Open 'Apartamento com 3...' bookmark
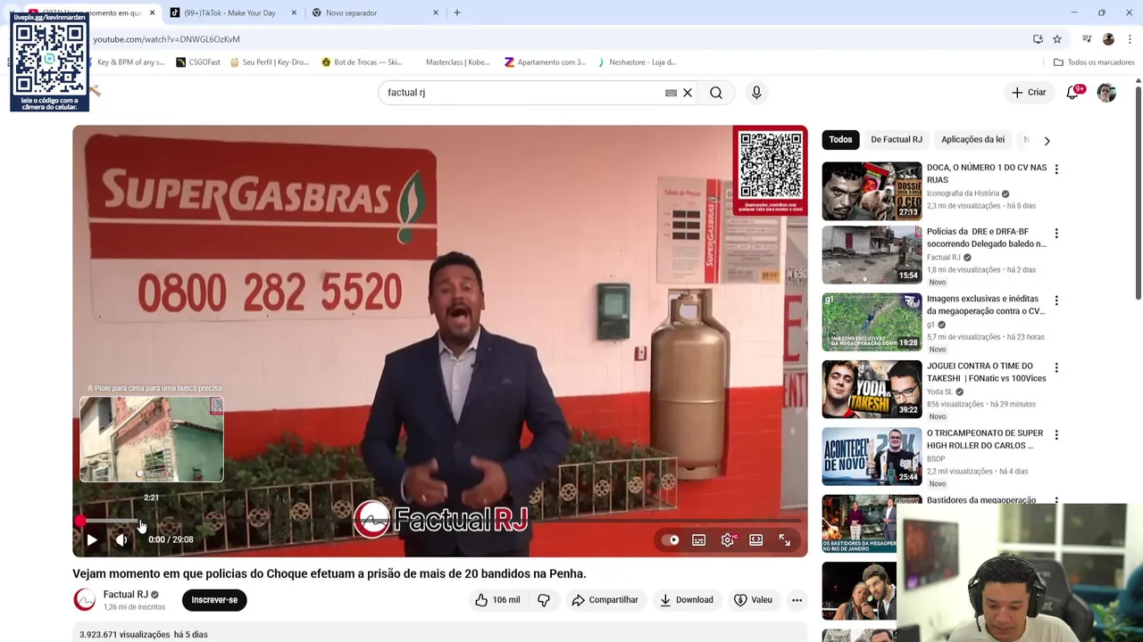The image size is (1143, 642). (x=546, y=62)
